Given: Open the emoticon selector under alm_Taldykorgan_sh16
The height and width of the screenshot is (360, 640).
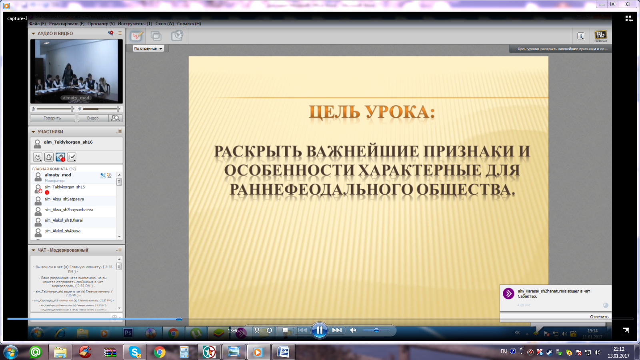Looking at the screenshot, I should [x=38, y=157].
